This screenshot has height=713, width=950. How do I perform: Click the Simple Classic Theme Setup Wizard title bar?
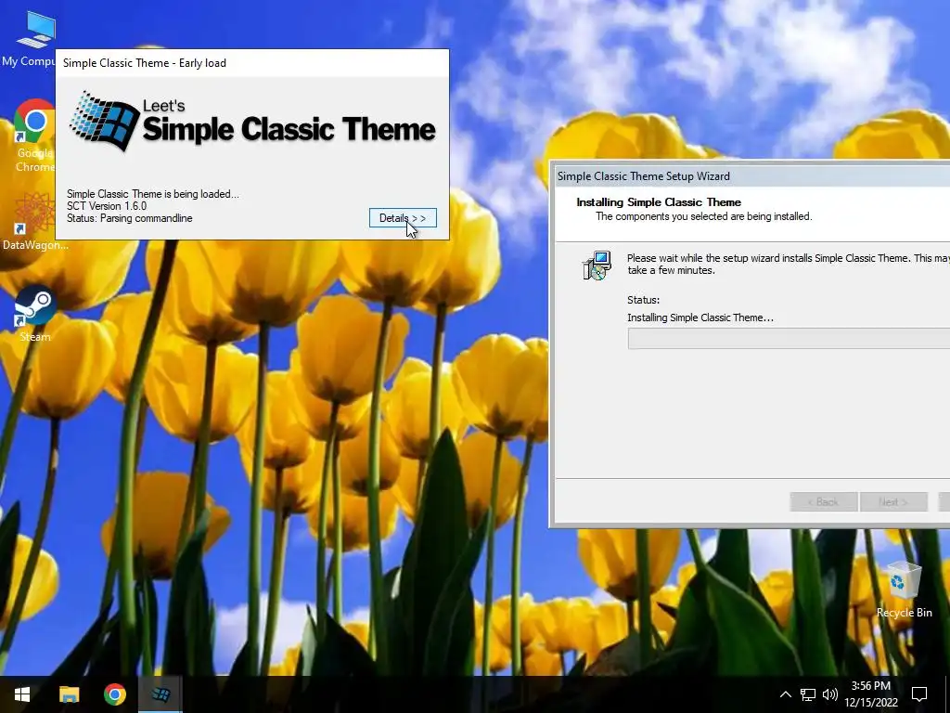(752, 176)
